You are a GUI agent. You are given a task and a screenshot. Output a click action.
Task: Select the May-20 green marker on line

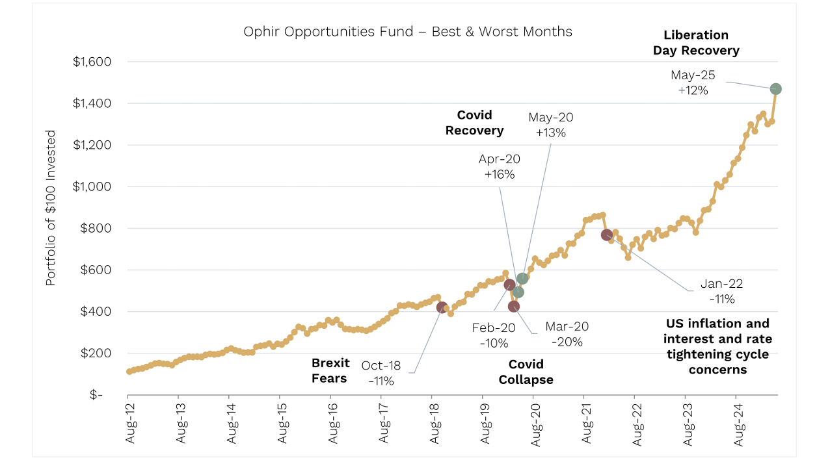coord(522,279)
